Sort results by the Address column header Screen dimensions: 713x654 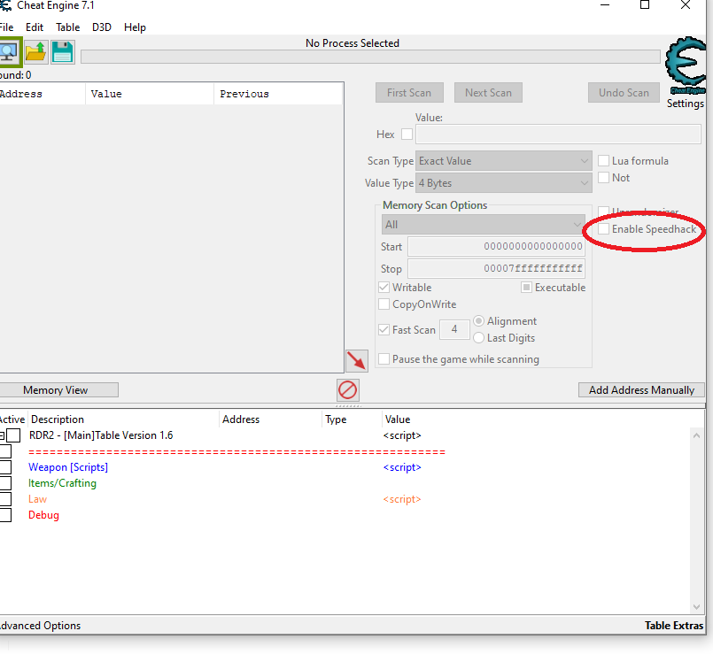(x=43, y=94)
